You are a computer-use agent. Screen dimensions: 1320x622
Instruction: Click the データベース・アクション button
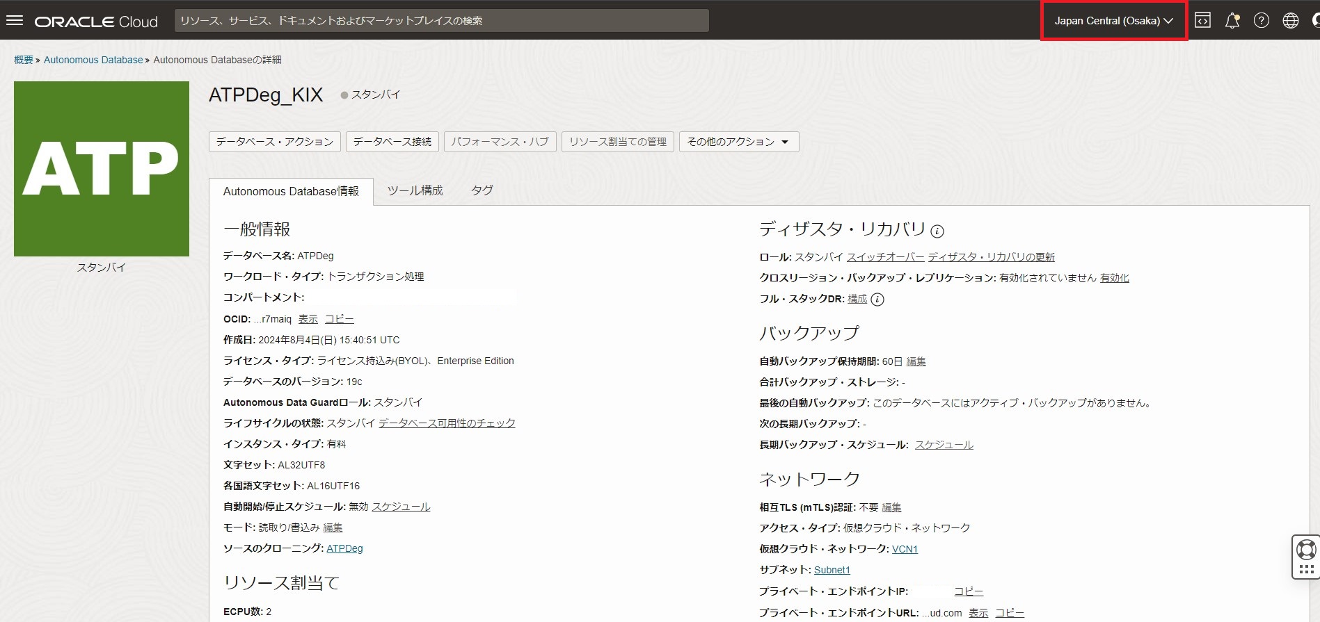274,142
